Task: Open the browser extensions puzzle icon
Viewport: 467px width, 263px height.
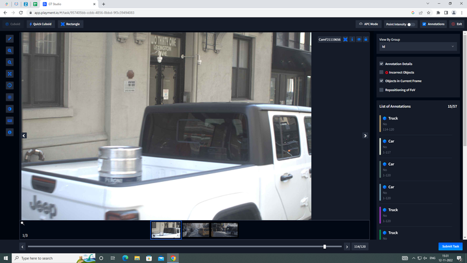Action: (438, 13)
